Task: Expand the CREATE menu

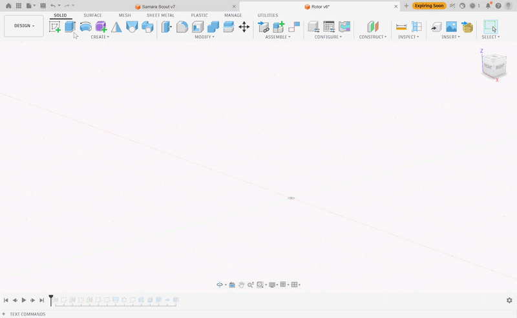Action: point(100,37)
